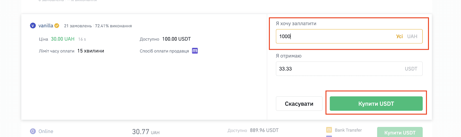Screen dimensions: 461x137
Task: Click the 30.00 UAH price value
Action: (63, 39)
